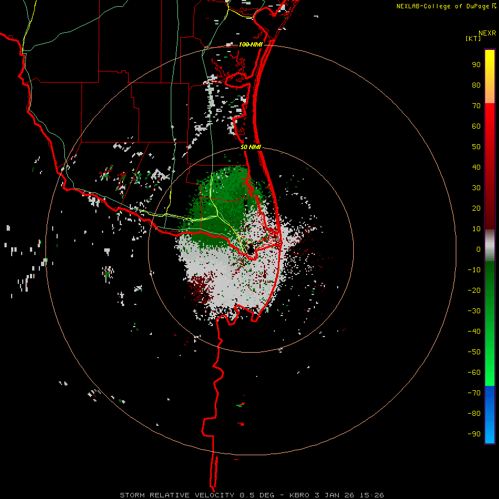This screenshot has height=499, width=499.
Task: Click the 80 value on the velocity scale
Action: [476, 85]
